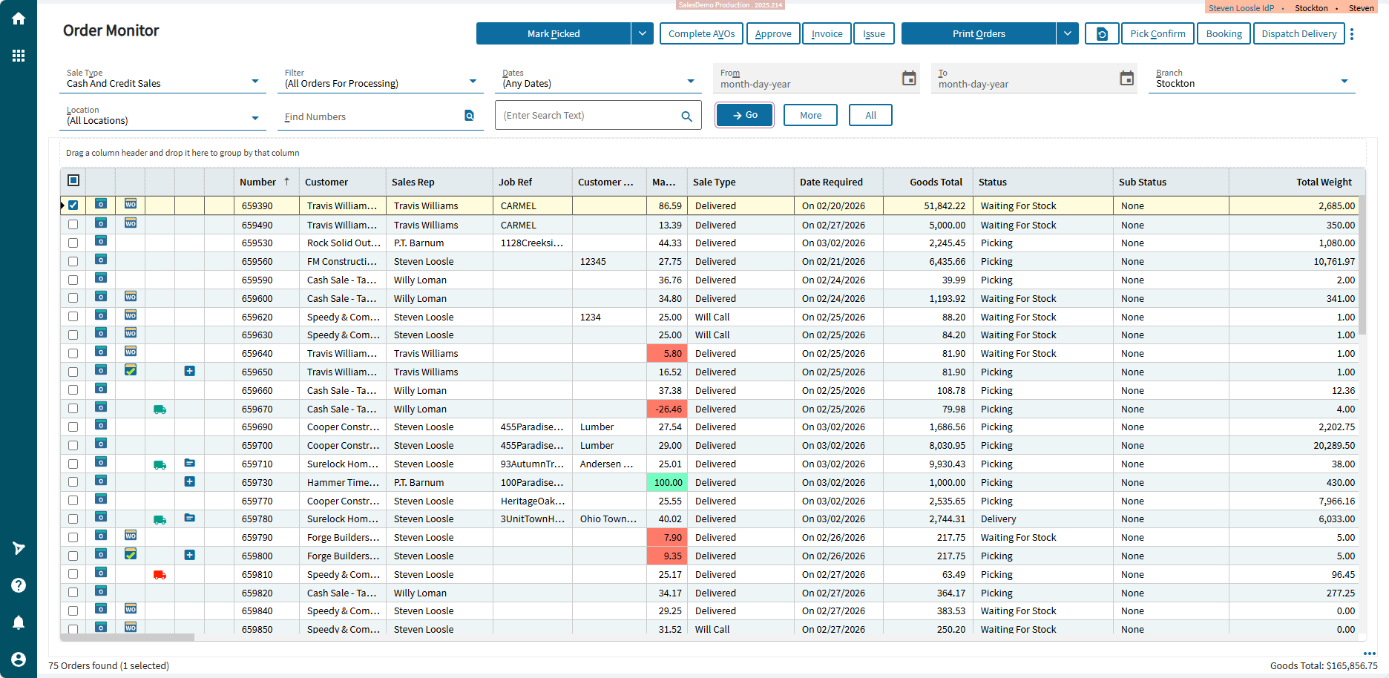Click the red truck icon on order 659810
Viewport: 1389px width, 678px height.
[160, 575]
